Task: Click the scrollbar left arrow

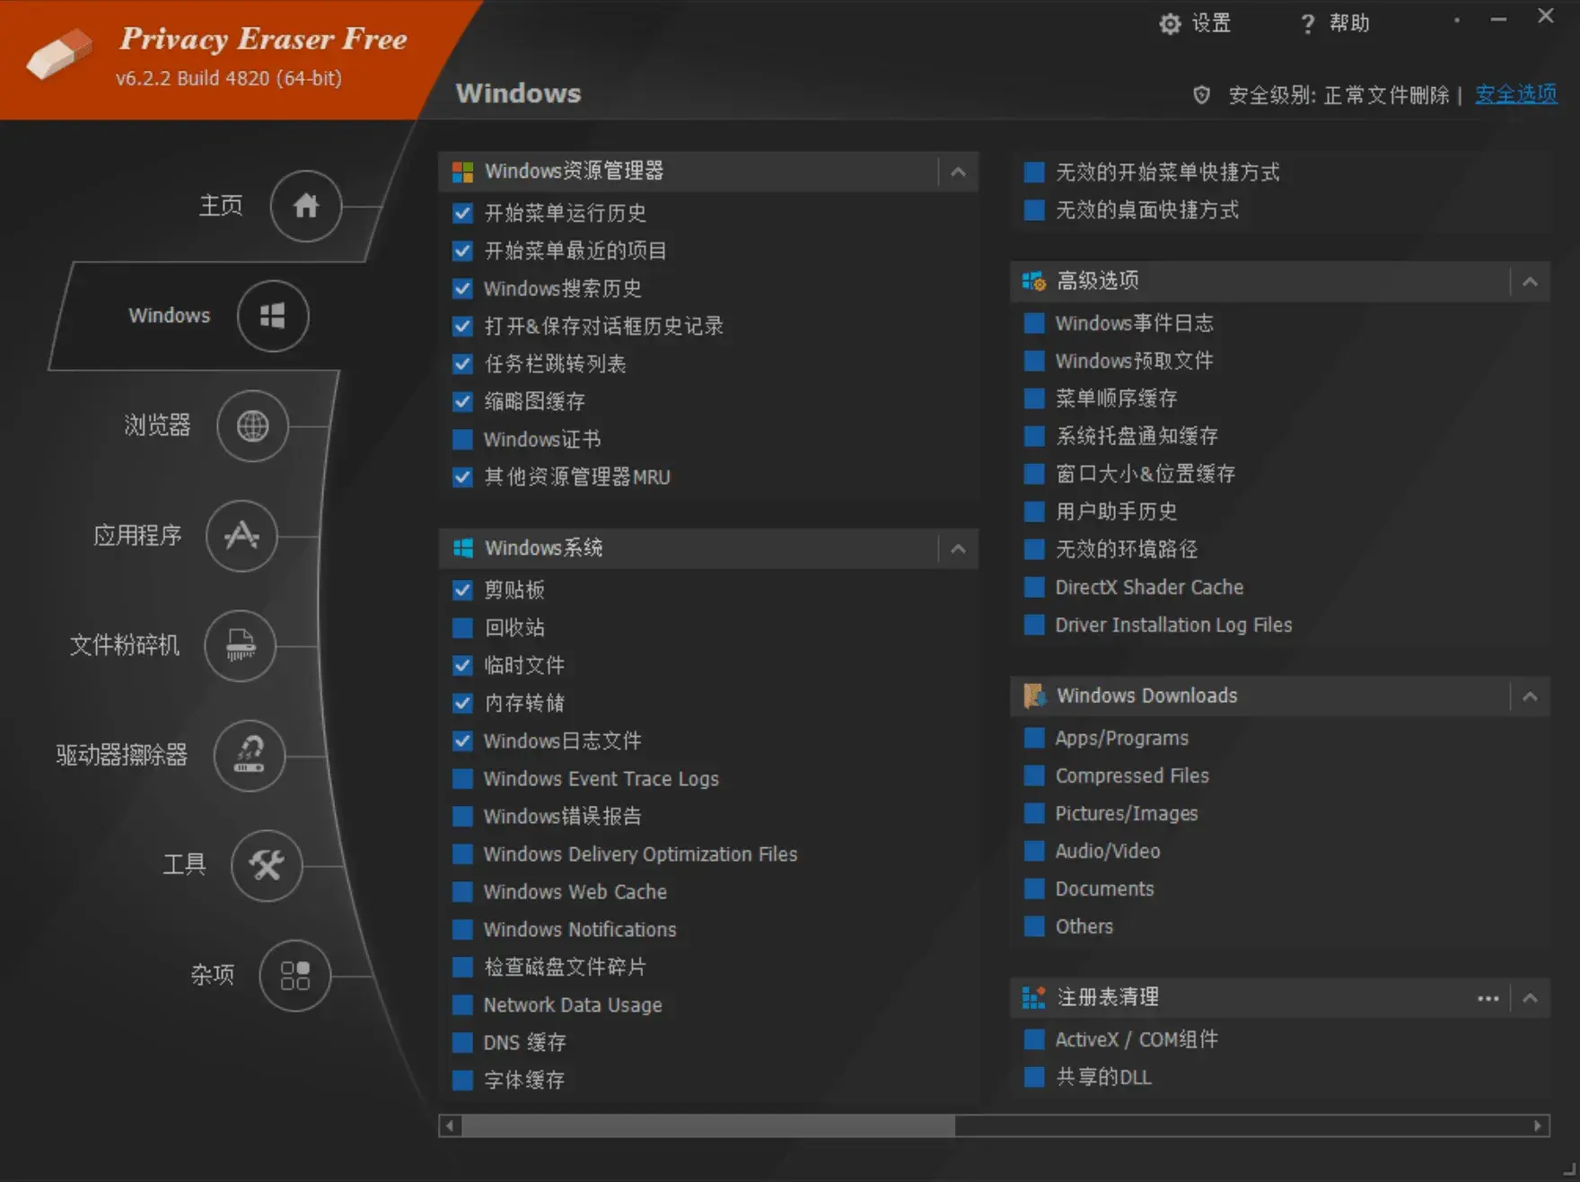Action: tap(450, 1125)
